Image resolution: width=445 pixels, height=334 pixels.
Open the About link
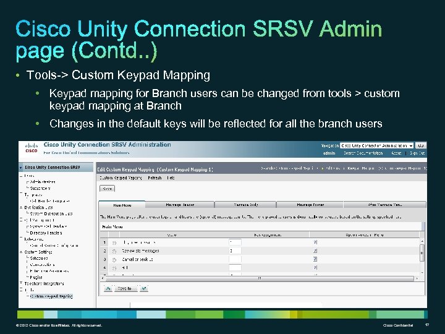pyautogui.click(x=396, y=153)
